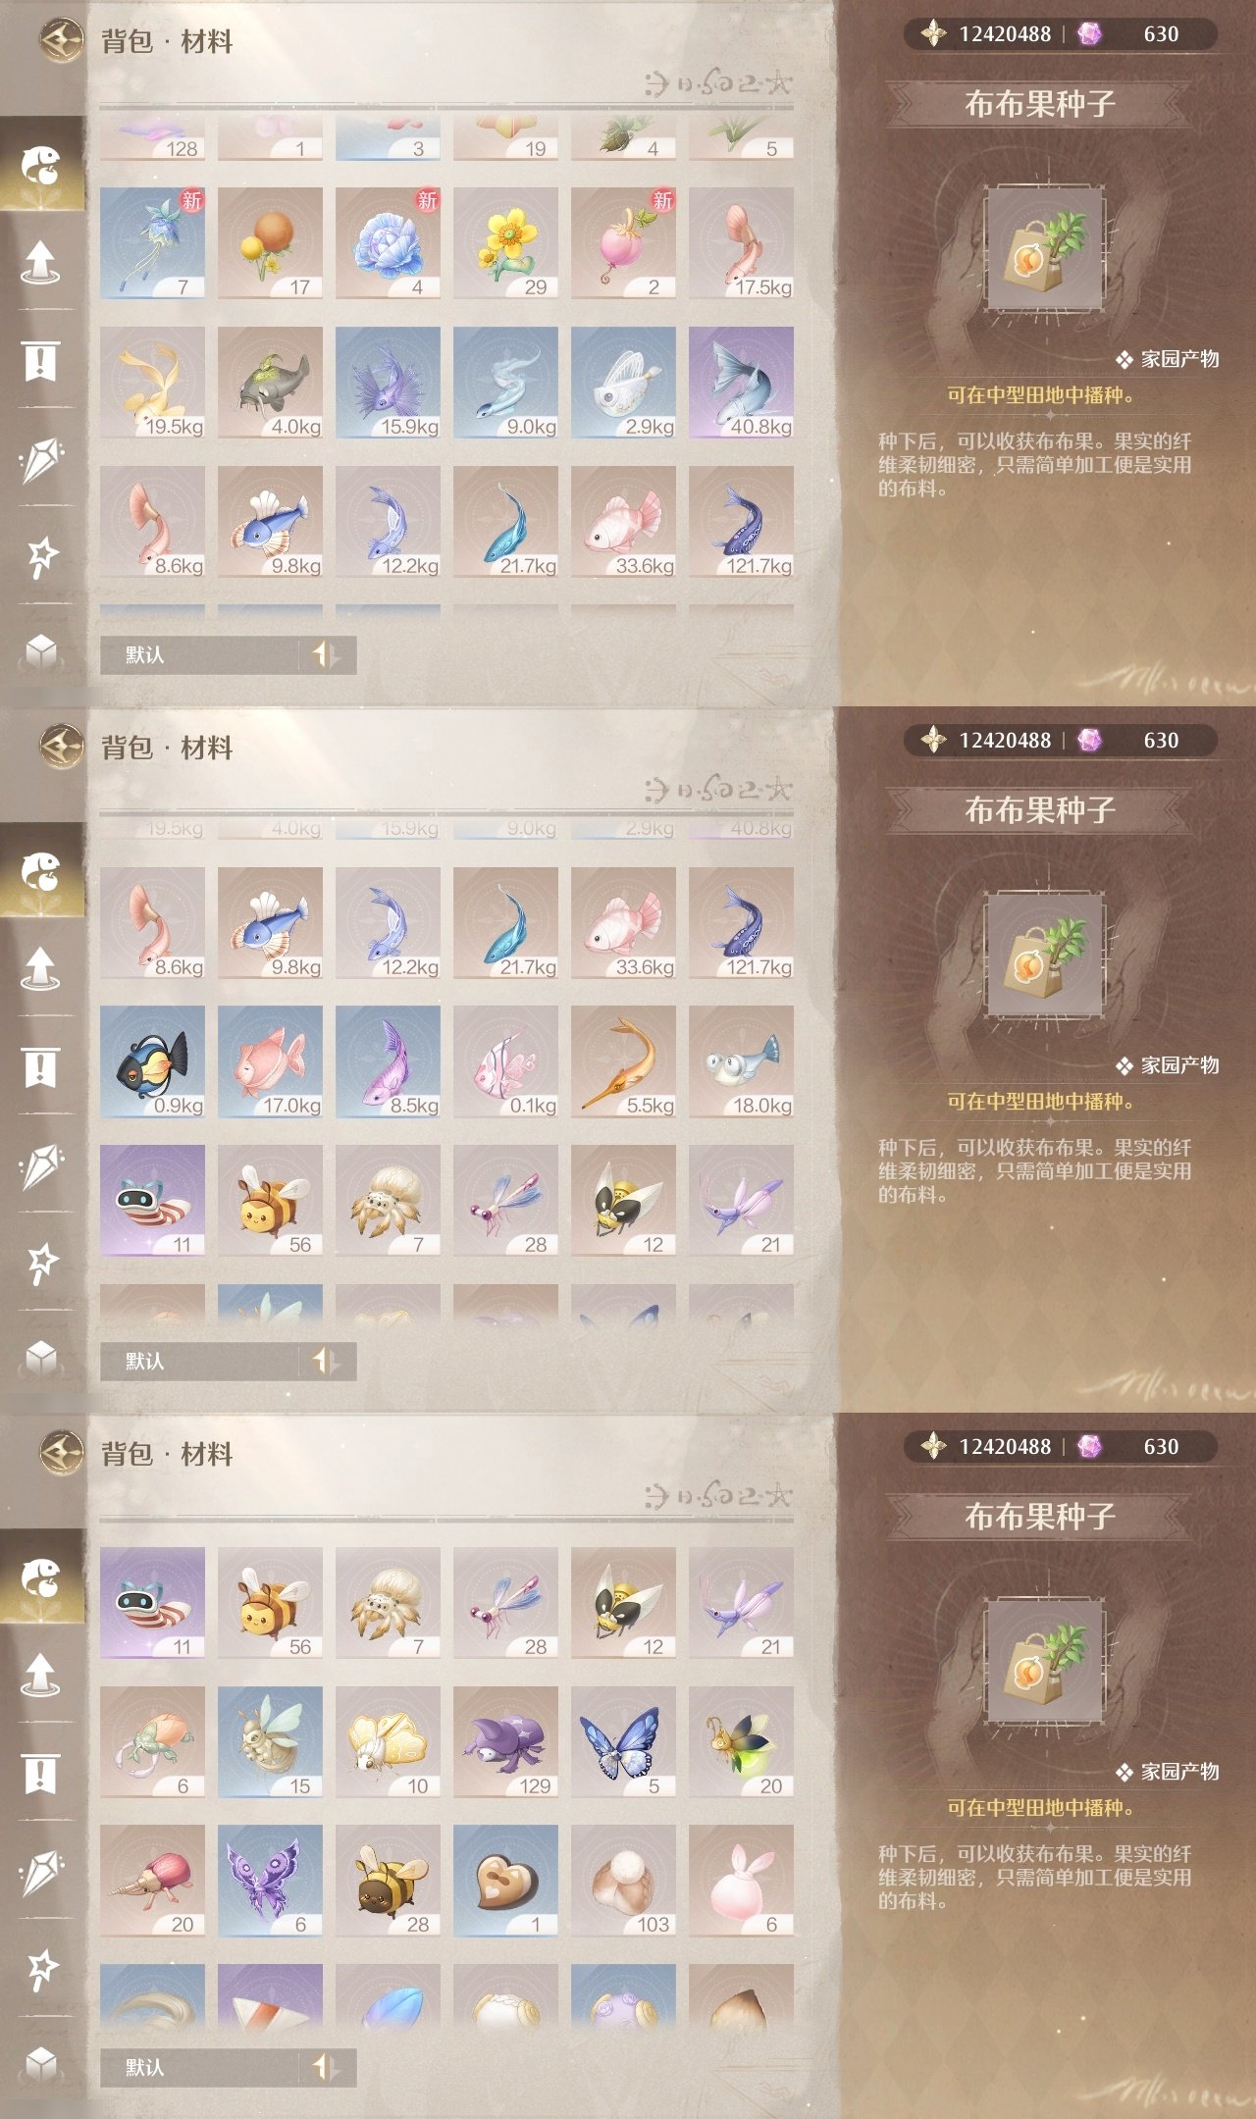Switch to the fish materials tab in topmost sidebar
The height and width of the screenshot is (2119, 1256).
coord(41,165)
